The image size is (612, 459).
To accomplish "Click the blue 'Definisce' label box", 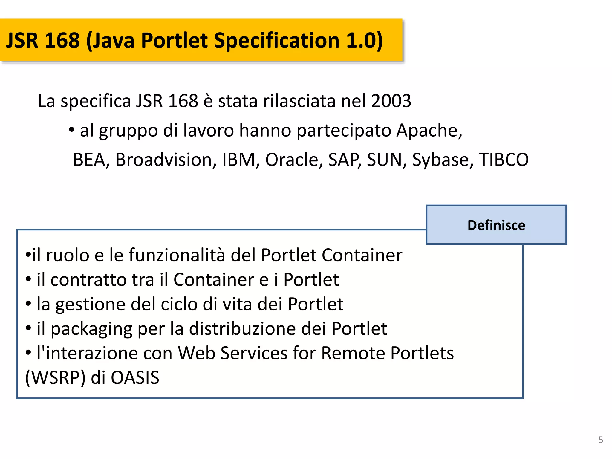I will 496,225.
